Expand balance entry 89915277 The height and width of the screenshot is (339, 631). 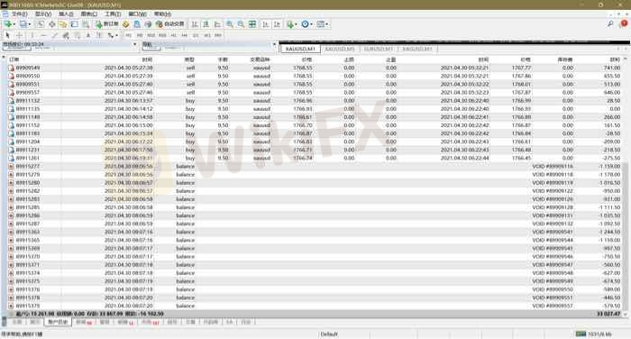pos(11,166)
